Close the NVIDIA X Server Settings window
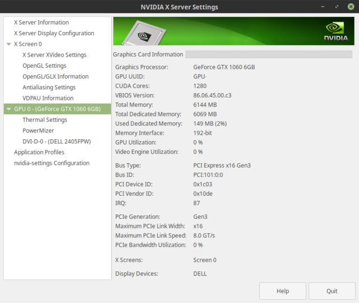The image size is (359, 303). [351, 7]
